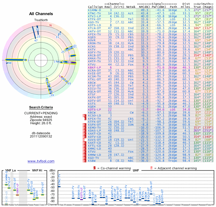Select KSTS callsign in the table
216x207 pixels.
coord(92,103)
